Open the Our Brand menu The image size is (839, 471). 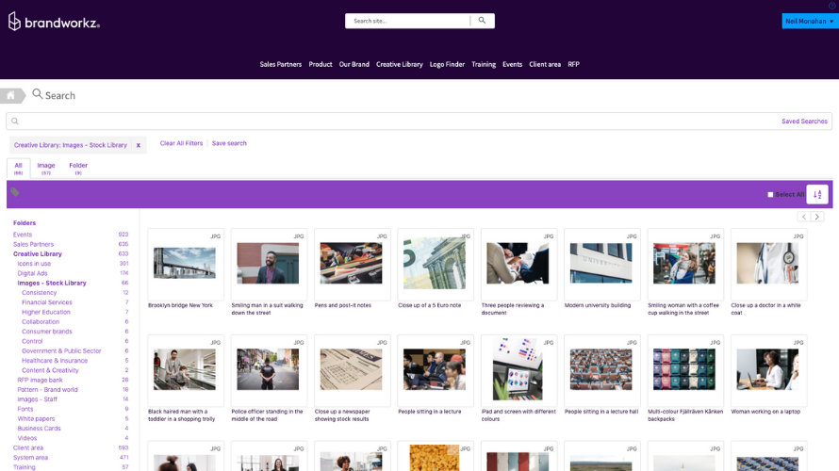(x=354, y=64)
